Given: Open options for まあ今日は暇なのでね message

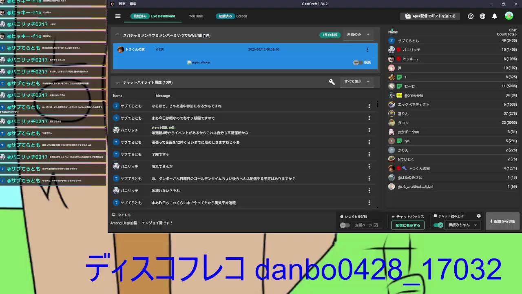Looking at the screenshot, I should (x=369, y=118).
